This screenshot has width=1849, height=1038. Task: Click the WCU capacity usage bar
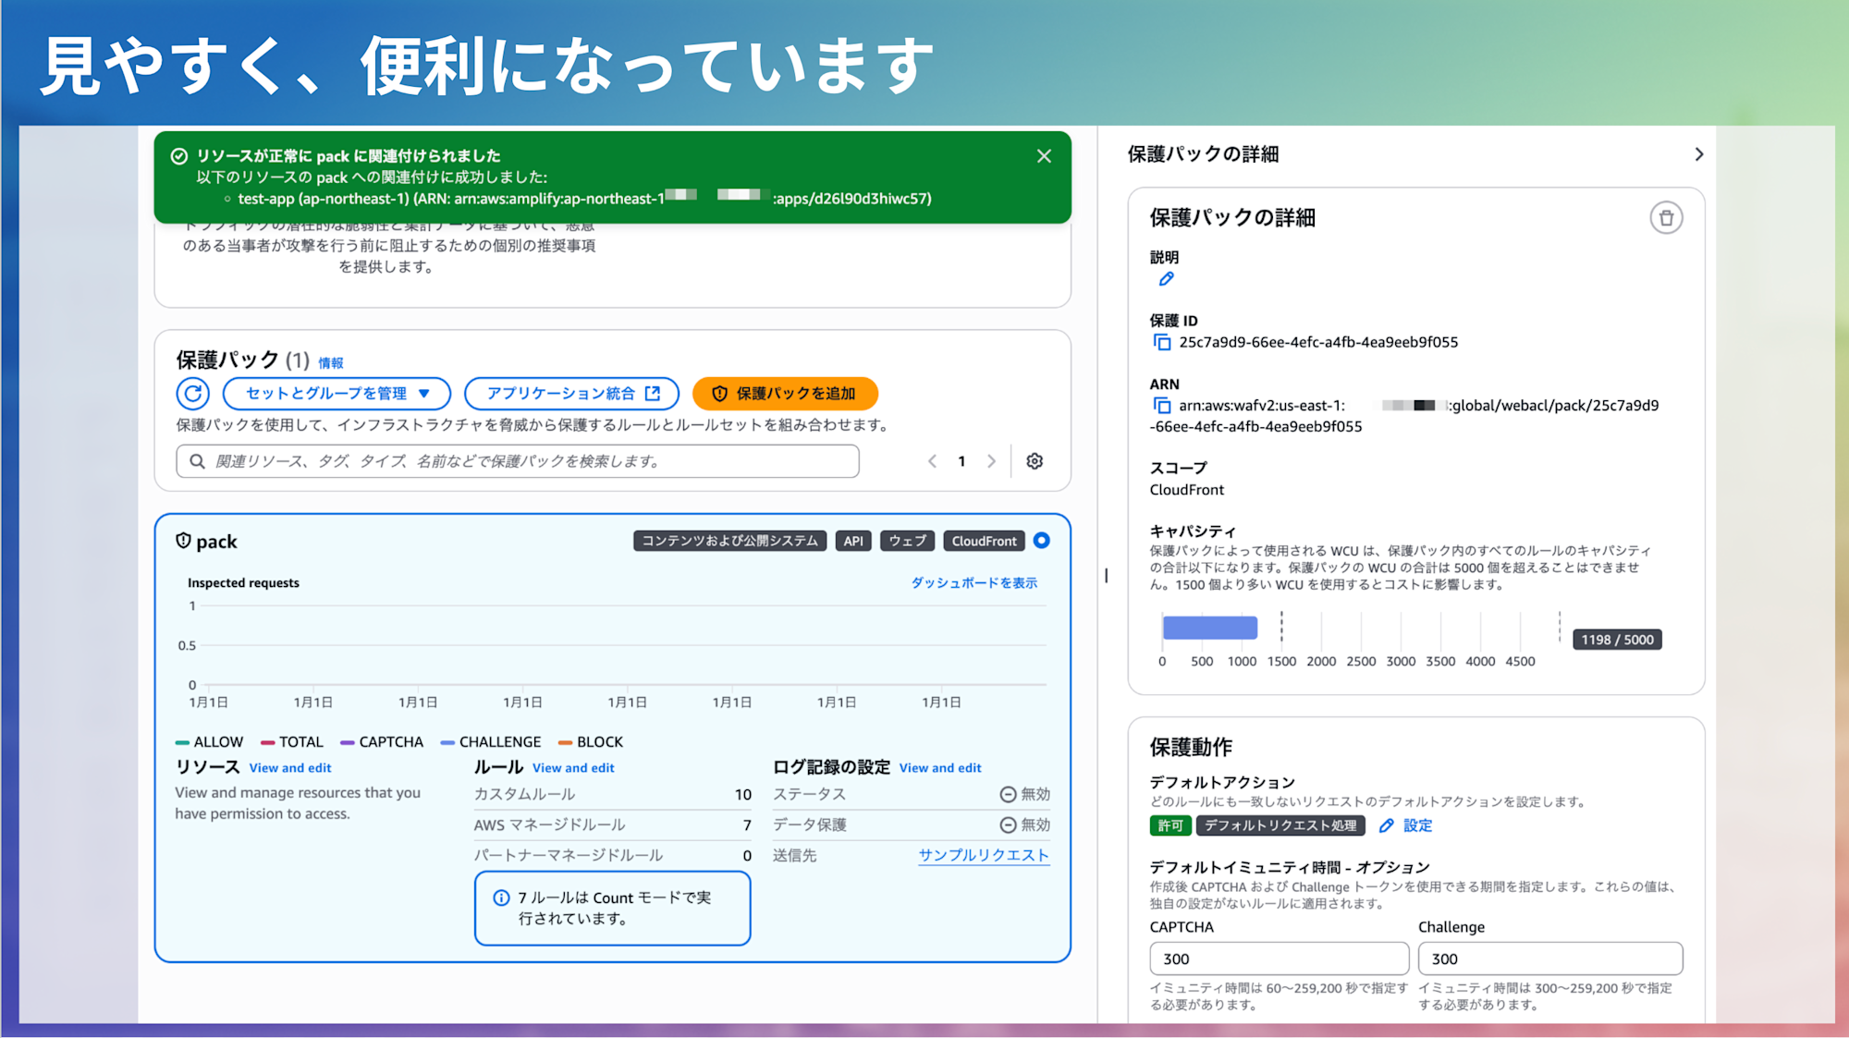pyautogui.click(x=1209, y=629)
